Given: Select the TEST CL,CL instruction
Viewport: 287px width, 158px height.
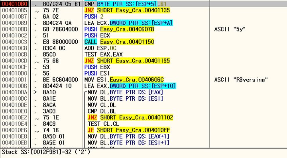Looking at the screenshot, I should [103, 124].
